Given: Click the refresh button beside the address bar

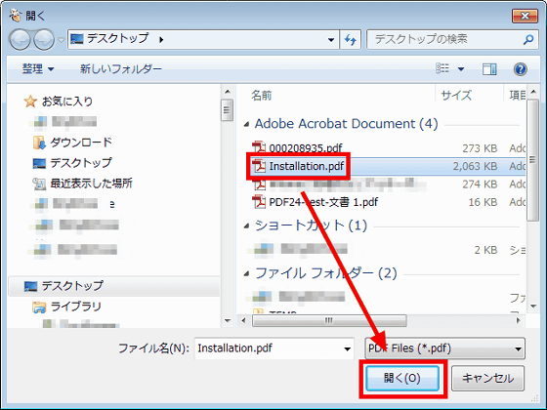Looking at the screenshot, I should coord(351,39).
